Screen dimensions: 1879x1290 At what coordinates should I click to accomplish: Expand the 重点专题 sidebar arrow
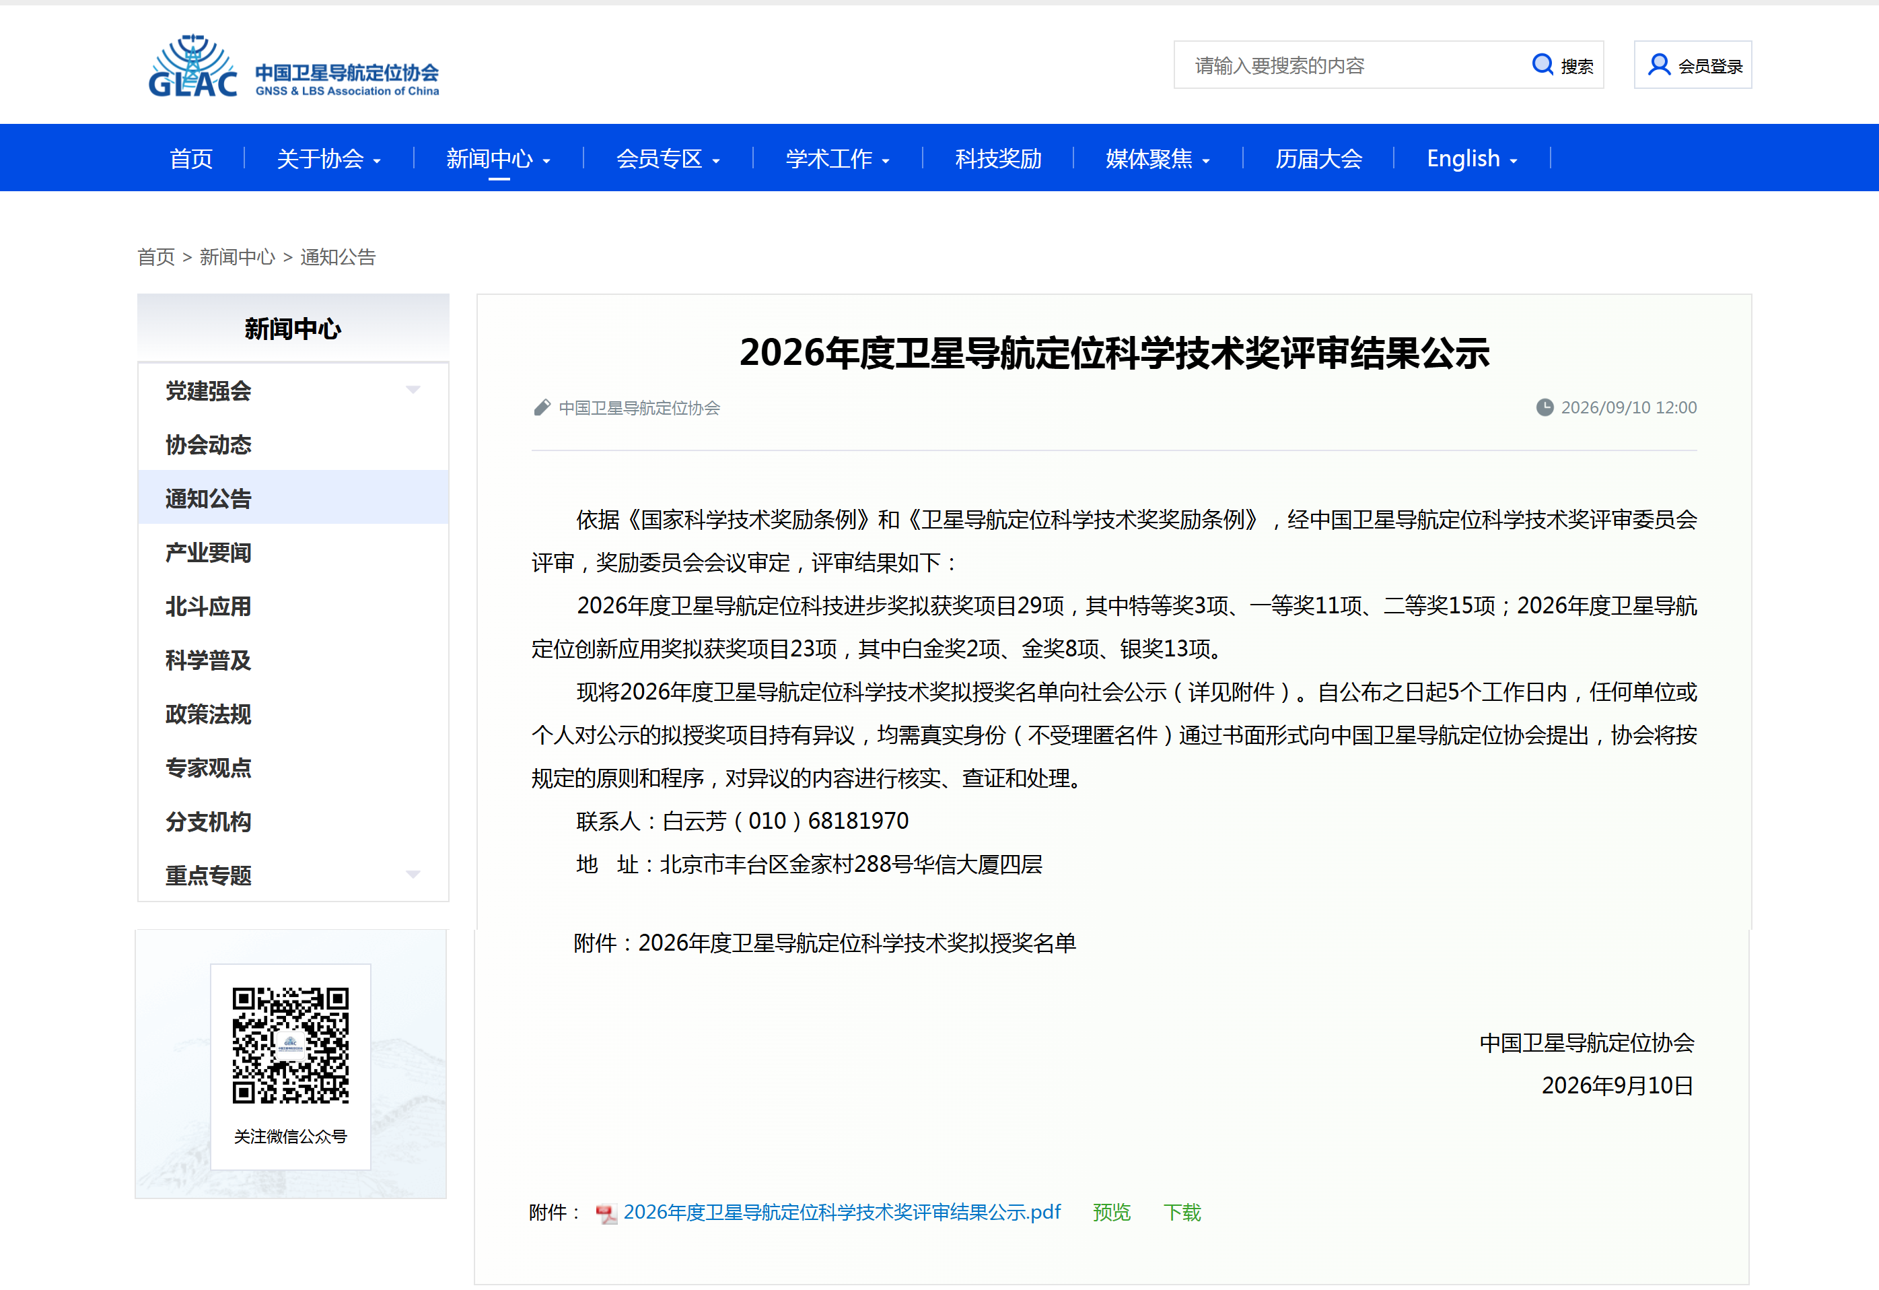pyautogui.click(x=413, y=875)
